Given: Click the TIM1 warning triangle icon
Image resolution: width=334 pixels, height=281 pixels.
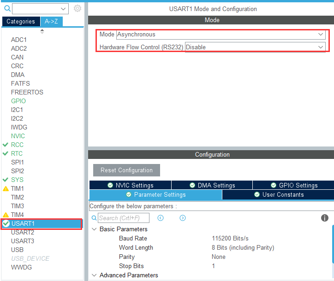Looking at the screenshot, I should (6, 189).
